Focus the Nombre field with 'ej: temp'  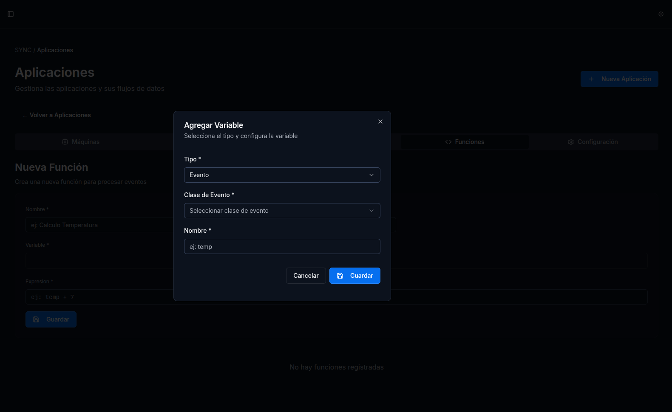pos(282,246)
